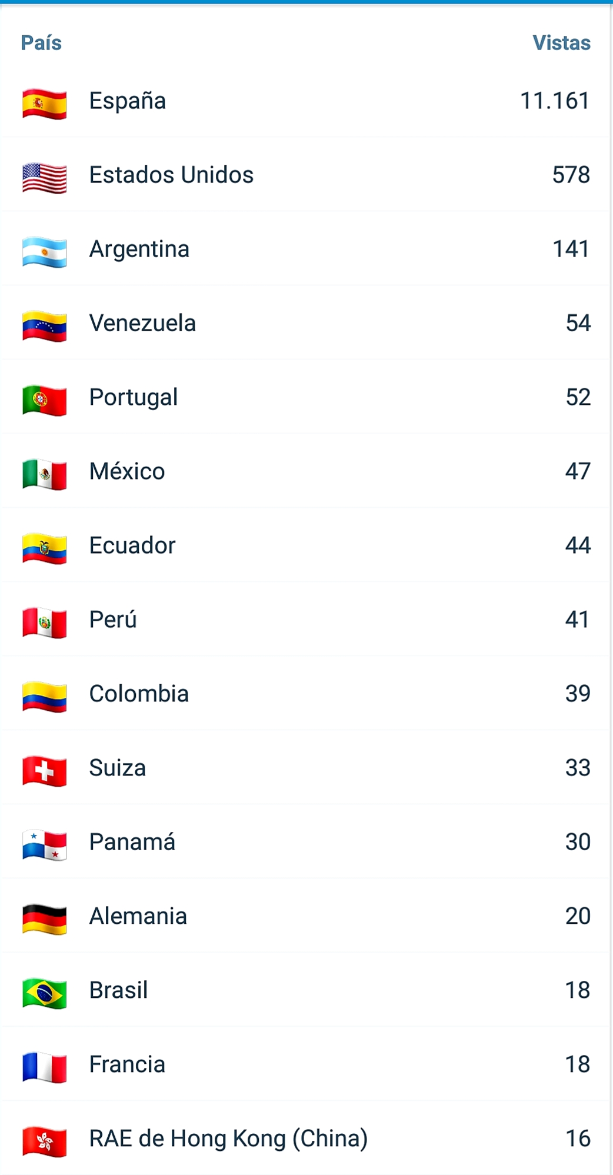
Task: Click the Venezuela flag icon
Action: (44, 326)
